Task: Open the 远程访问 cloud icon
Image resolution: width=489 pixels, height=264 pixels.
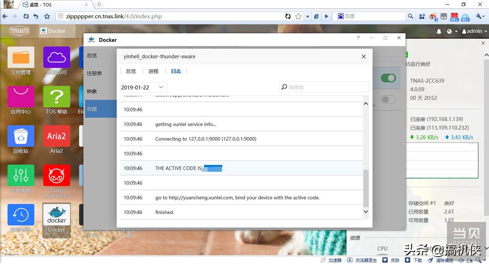Action: pyautogui.click(x=56, y=57)
